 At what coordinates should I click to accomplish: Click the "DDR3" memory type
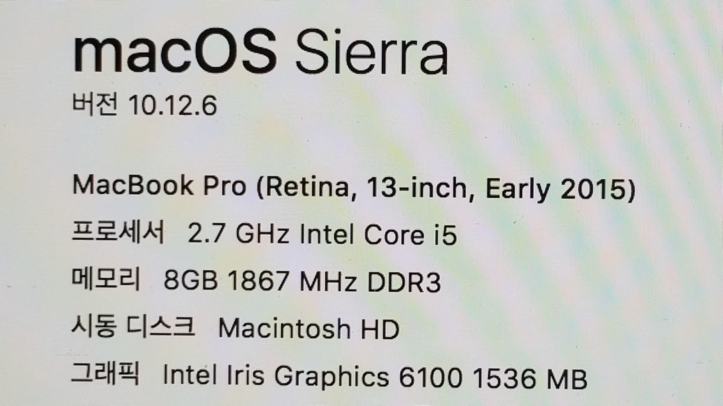[404, 282]
